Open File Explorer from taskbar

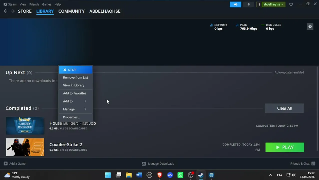tap(129, 175)
